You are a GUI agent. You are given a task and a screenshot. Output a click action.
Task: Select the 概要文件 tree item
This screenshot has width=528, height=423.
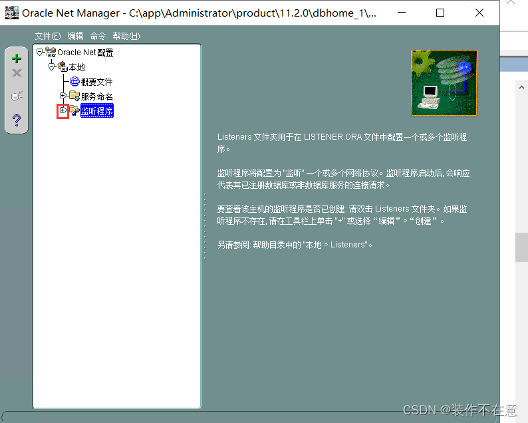[x=96, y=82]
